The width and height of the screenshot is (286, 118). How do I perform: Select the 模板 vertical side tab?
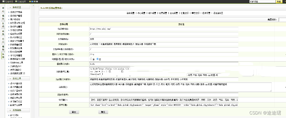click(x=3, y=48)
